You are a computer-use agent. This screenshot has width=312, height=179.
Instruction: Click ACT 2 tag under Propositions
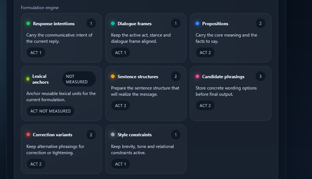(205, 53)
